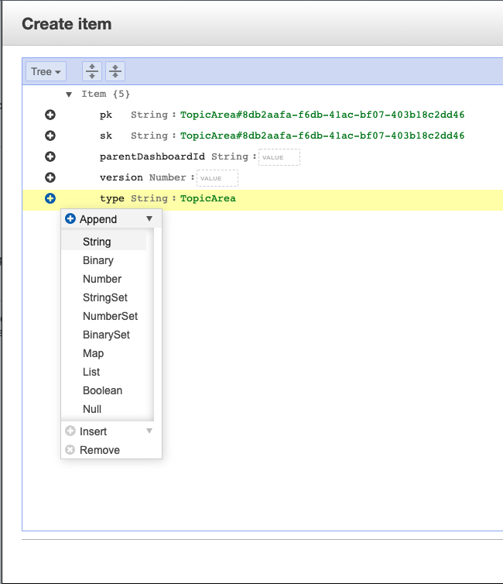Click the pk value TopicArea#8db2aafa string
The width and height of the screenshot is (503, 584).
pyautogui.click(x=322, y=115)
